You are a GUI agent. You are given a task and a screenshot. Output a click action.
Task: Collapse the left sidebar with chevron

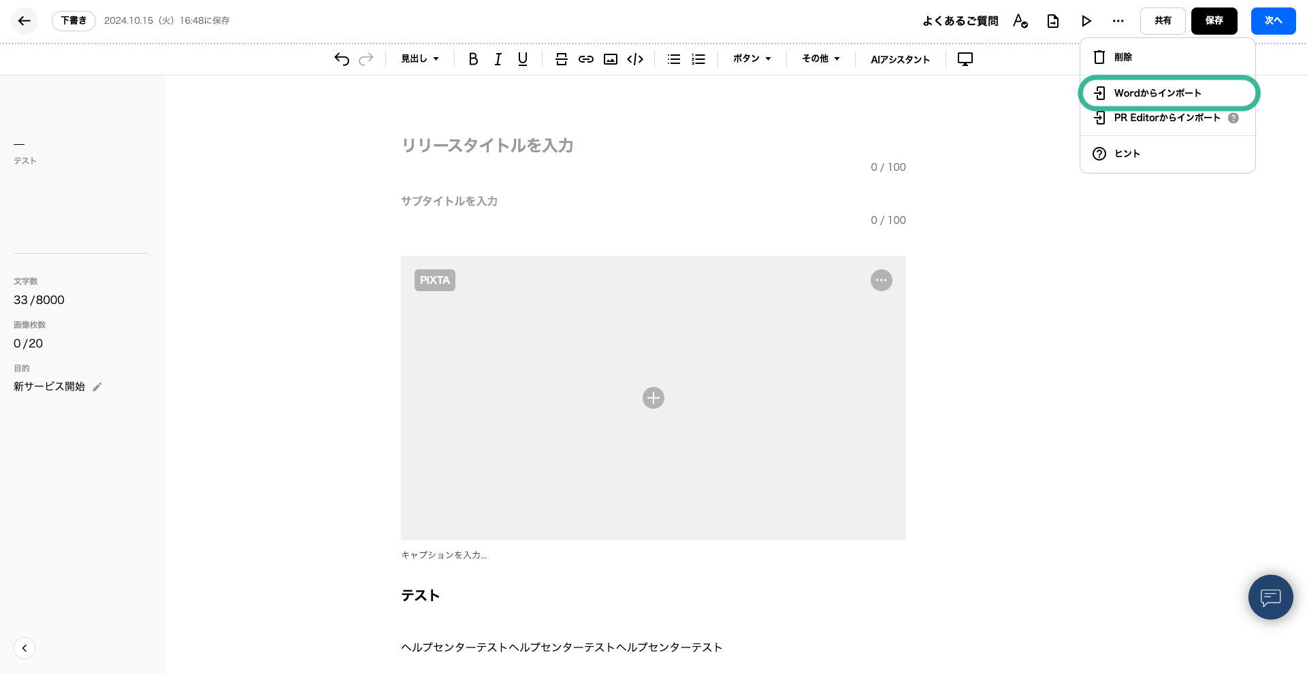point(25,648)
